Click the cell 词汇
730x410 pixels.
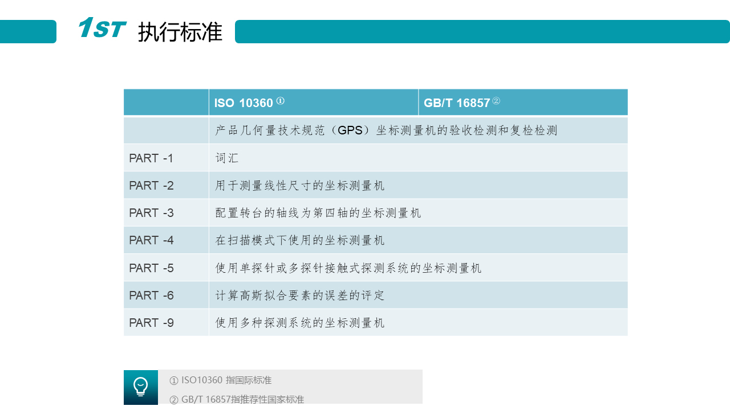tap(418, 158)
